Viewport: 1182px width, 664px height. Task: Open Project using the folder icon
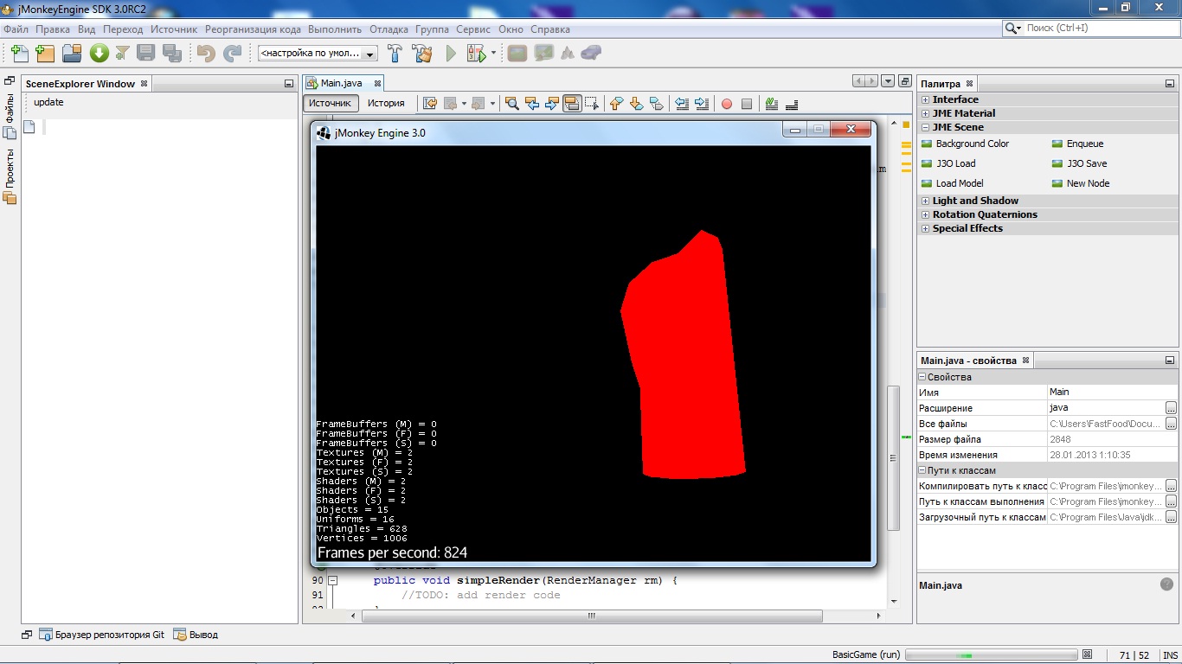pyautogui.click(x=72, y=53)
